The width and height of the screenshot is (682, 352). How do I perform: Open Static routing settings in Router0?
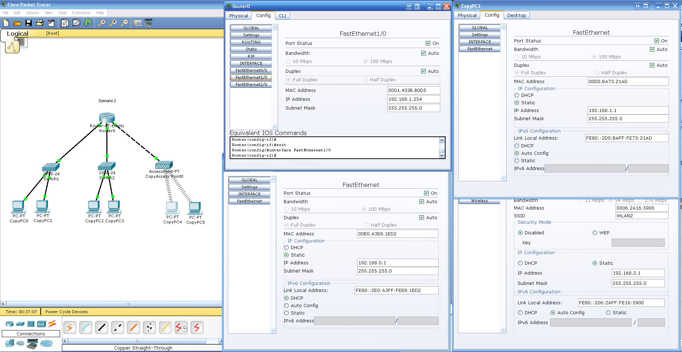(251, 49)
